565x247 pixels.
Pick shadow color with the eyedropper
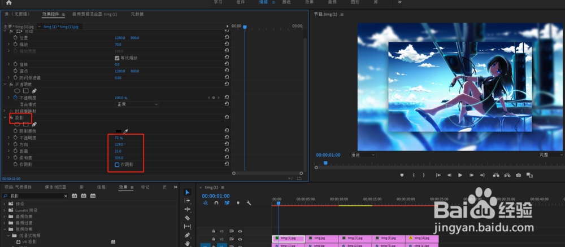pyautogui.click(x=126, y=131)
